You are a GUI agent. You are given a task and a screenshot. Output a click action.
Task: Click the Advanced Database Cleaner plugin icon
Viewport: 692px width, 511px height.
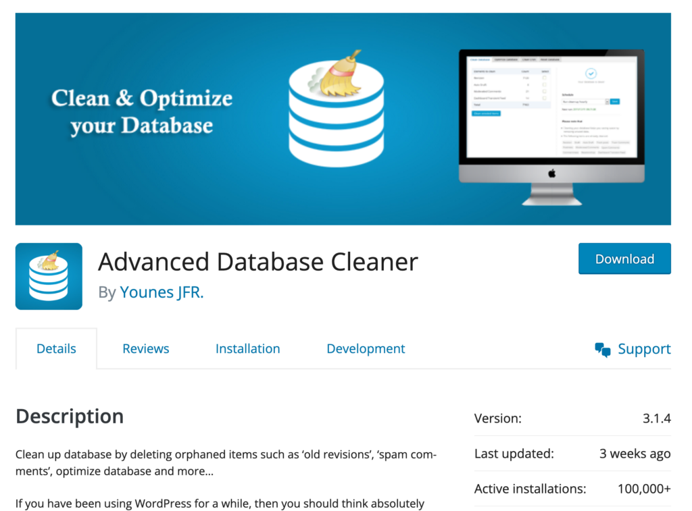coord(49,276)
